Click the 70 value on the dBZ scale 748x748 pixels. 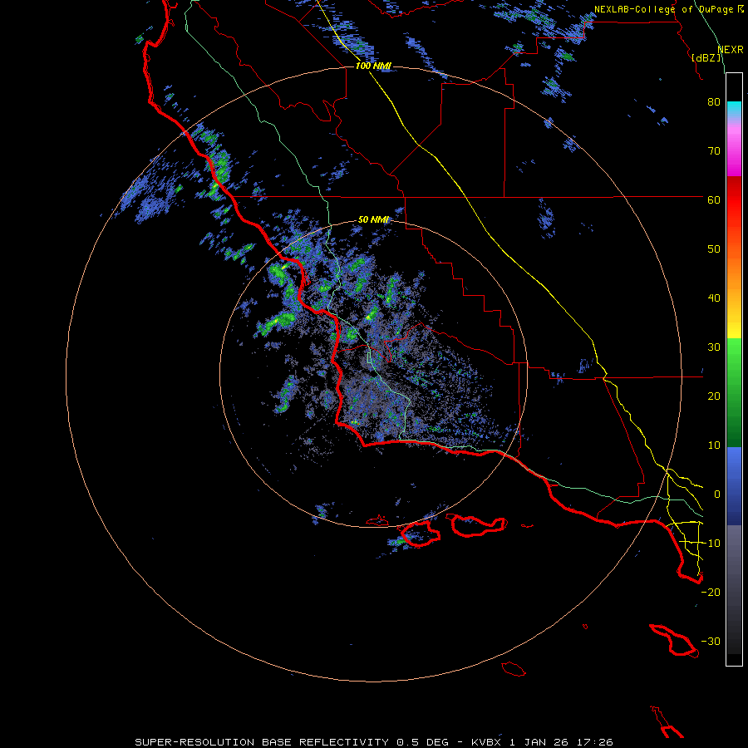(x=714, y=151)
